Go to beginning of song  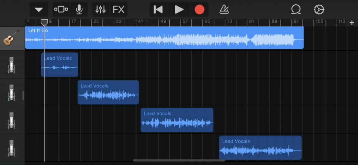158,10
